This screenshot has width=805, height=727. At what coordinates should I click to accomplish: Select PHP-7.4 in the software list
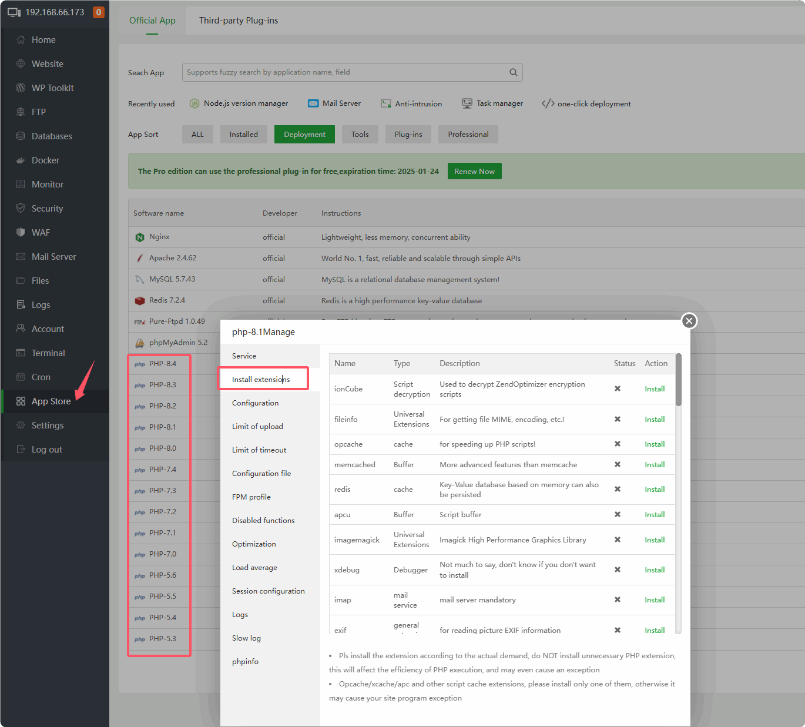coord(163,470)
